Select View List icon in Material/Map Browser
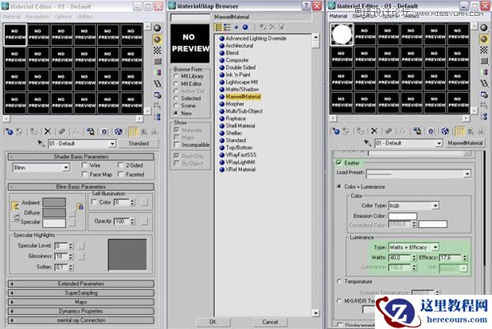The height and width of the screenshot is (329, 492). [218, 28]
